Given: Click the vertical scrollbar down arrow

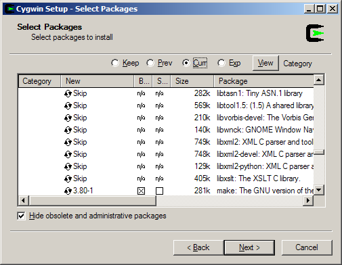Looking at the screenshot, I should coord(319,190).
